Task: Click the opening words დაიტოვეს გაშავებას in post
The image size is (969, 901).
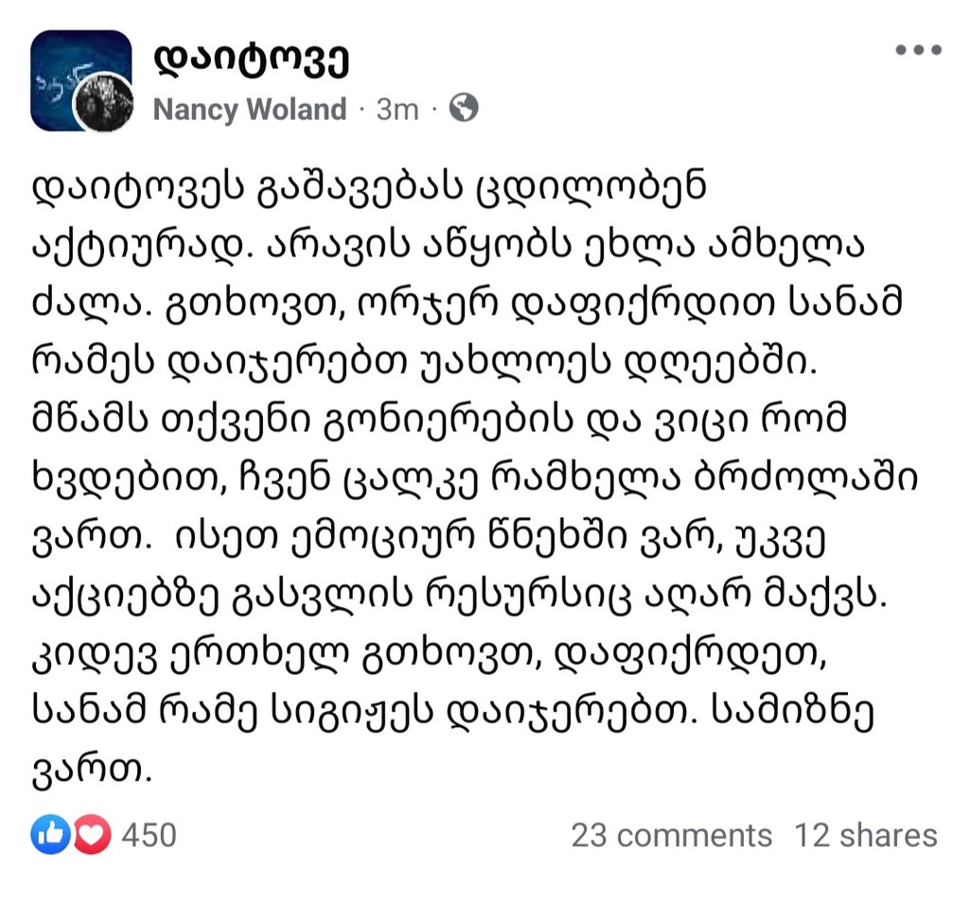Action: (x=247, y=188)
